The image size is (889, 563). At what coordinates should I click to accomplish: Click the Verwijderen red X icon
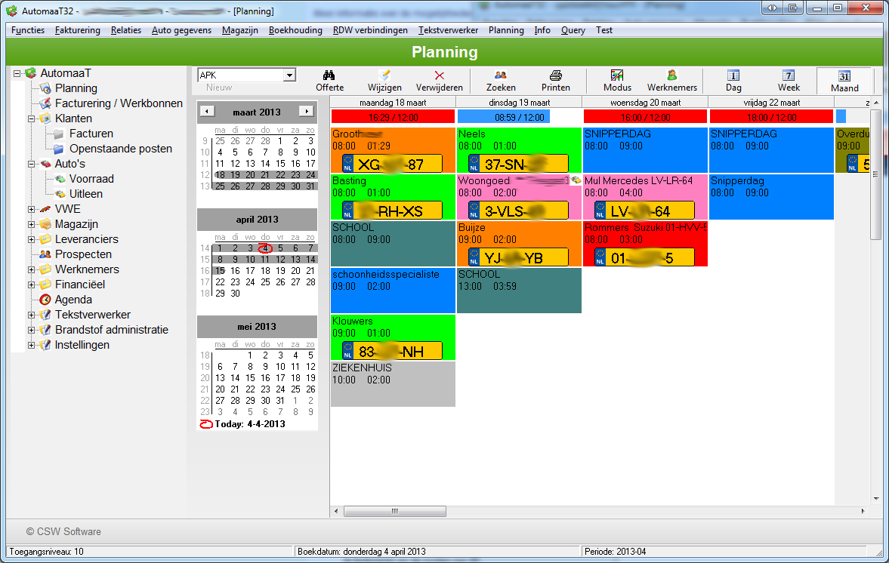(439, 75)
